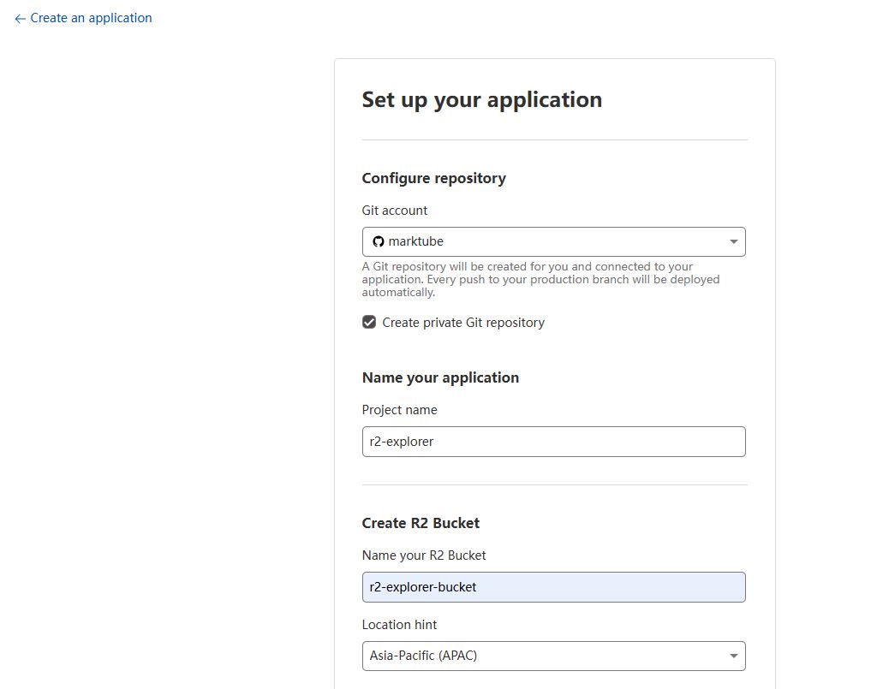Click the Location hint label

[x=399, y=625]
